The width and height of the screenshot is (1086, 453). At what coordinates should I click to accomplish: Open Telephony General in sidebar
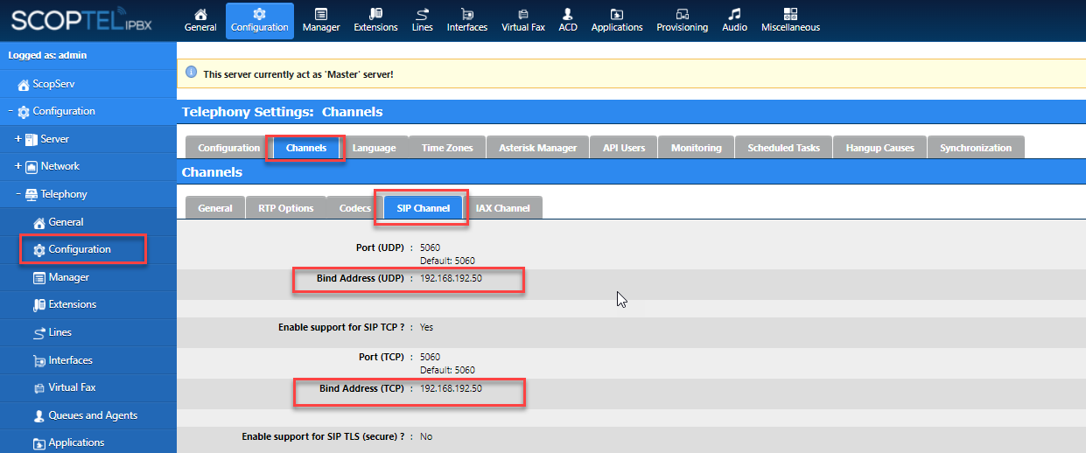tap(59, 222)
